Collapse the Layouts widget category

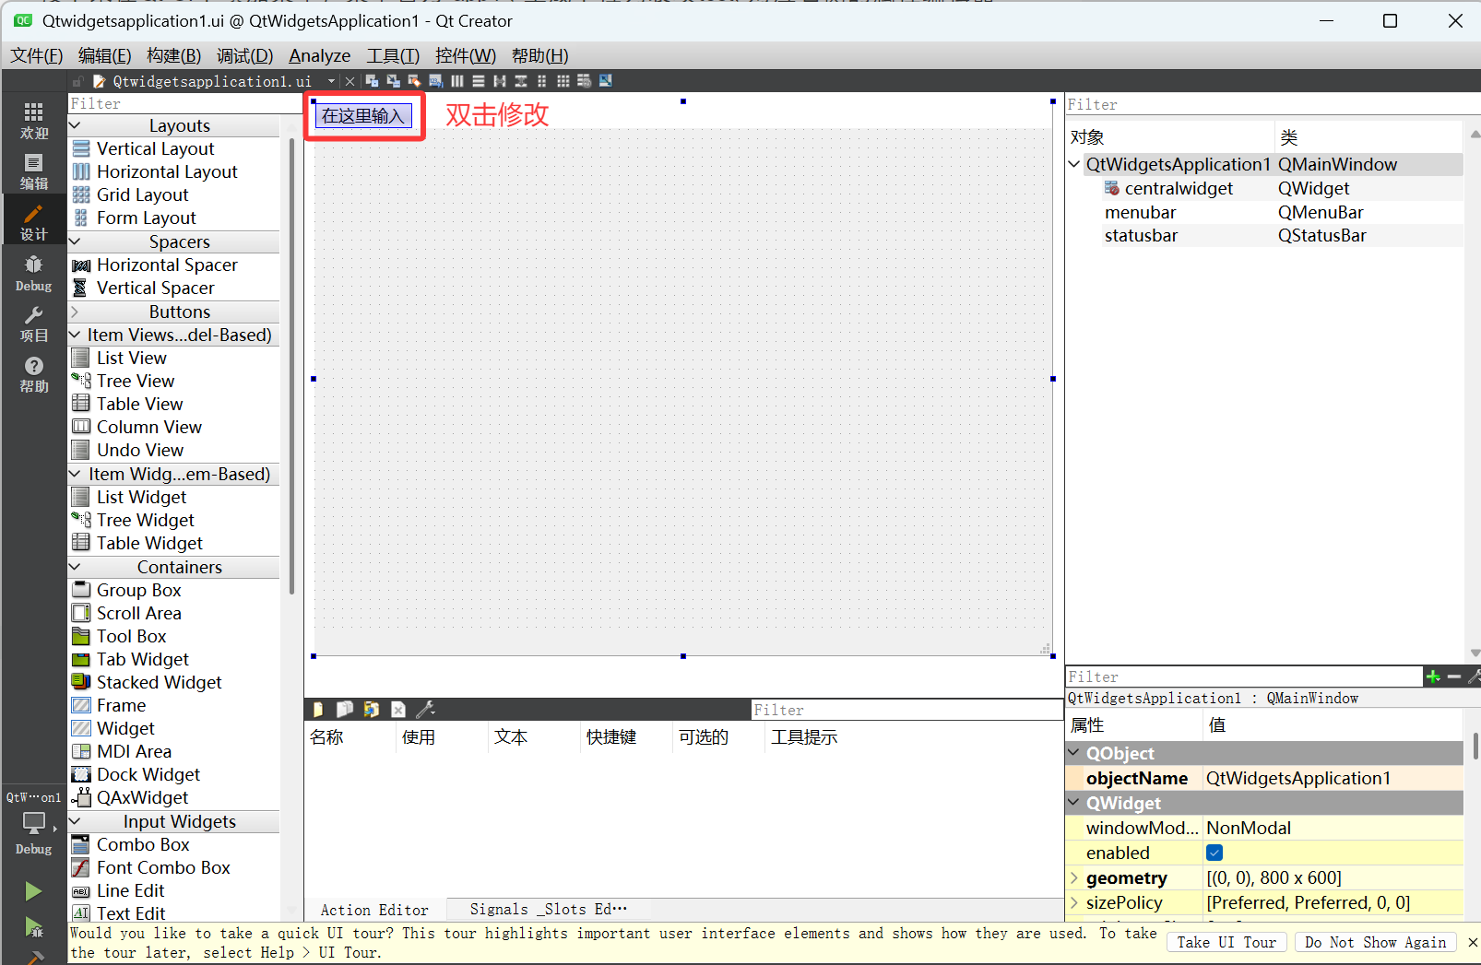click(x=76, y=125)
